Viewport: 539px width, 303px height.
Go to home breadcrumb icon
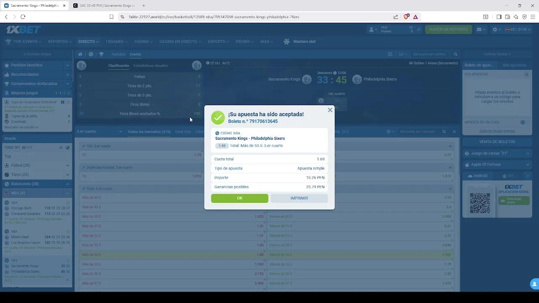coord(80,54)
